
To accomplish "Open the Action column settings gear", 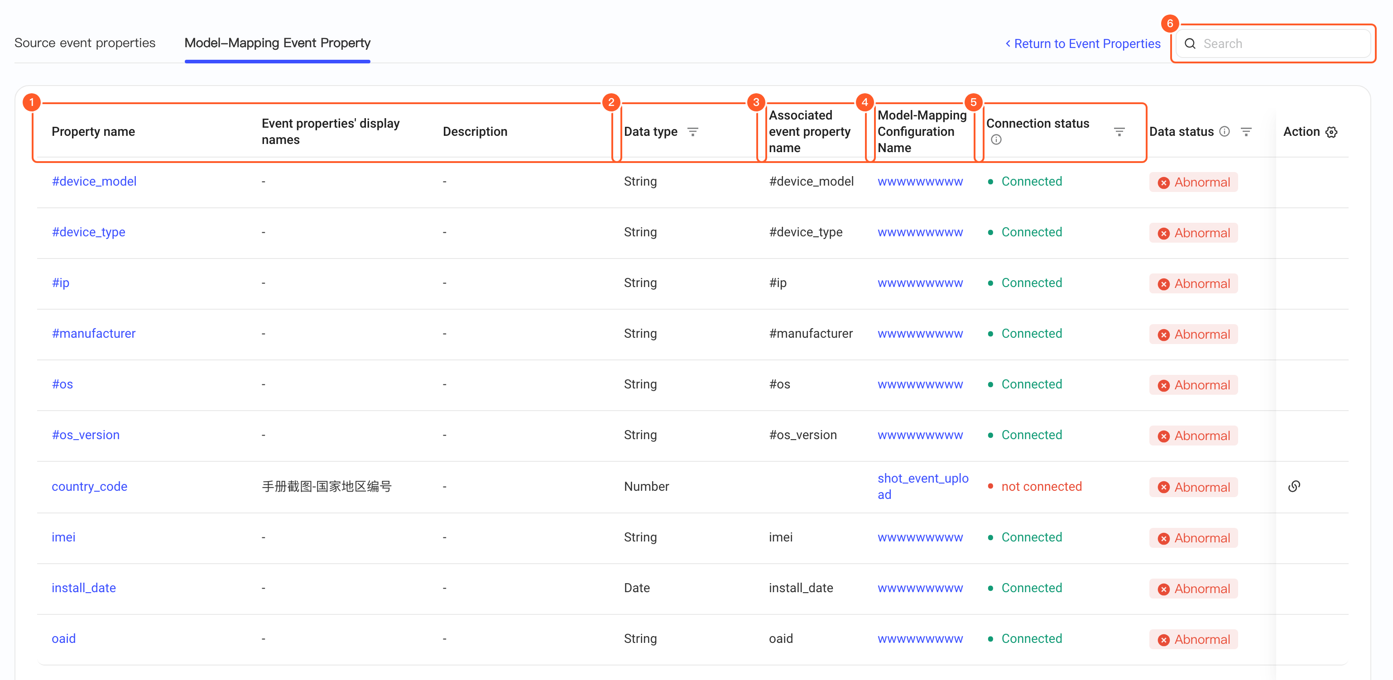I will click(1331, 132).
